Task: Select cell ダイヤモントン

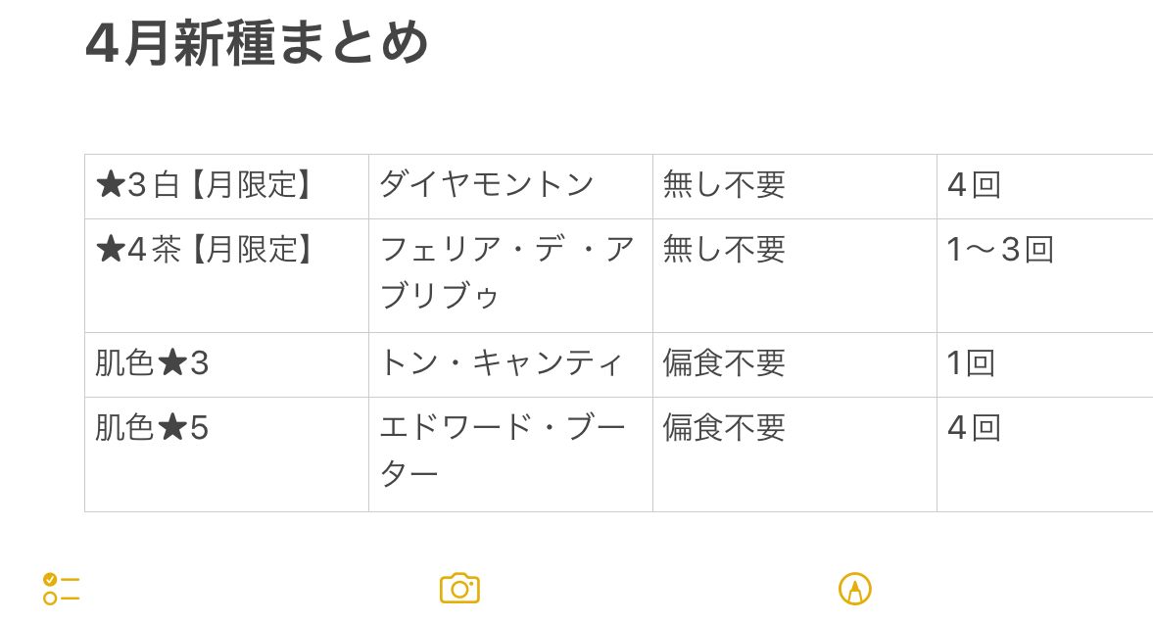Action: tap(510, 187)
